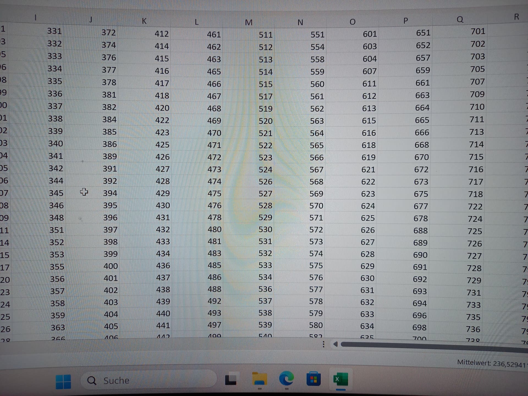Select column P header
Viewport: 528px width, 396px height.
point(405,21)
